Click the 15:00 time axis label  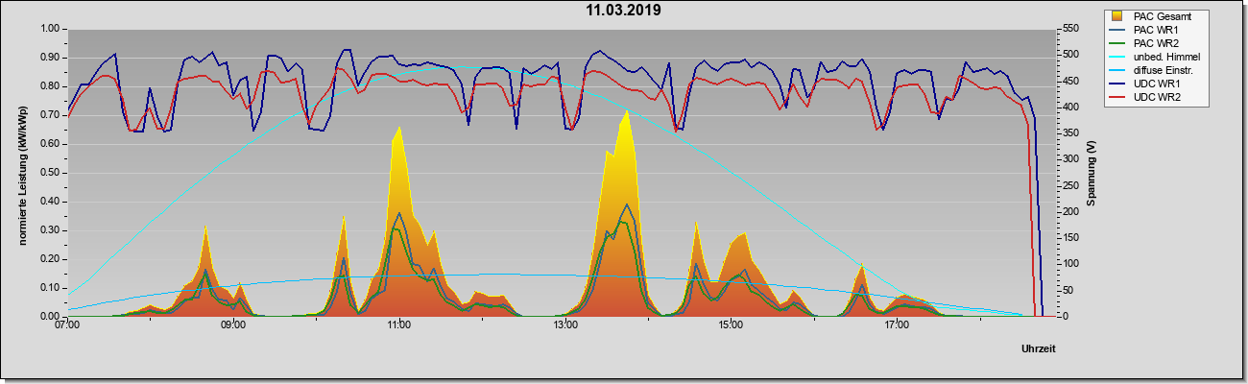[731, 325]
